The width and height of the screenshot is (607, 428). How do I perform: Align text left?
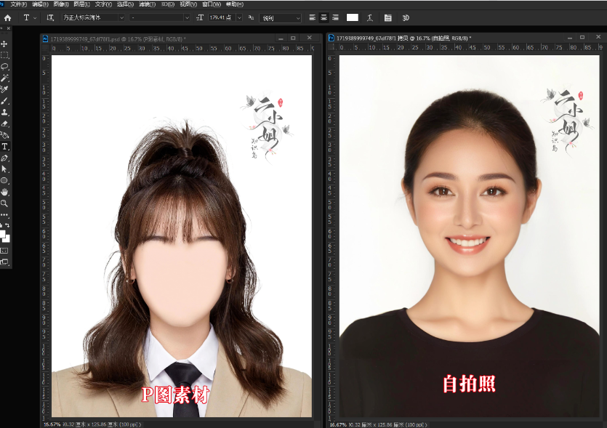point(312,17)
